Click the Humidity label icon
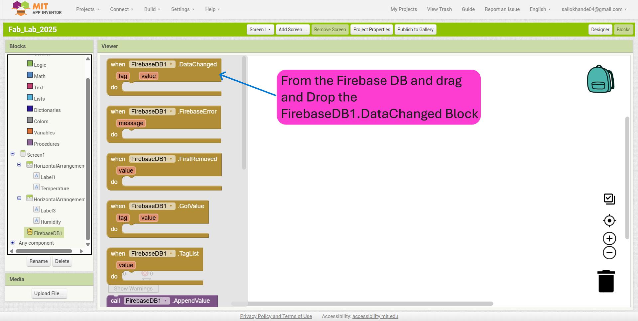Image resolution: width=638 pixels, height=321 pixels. click(37, 220)
